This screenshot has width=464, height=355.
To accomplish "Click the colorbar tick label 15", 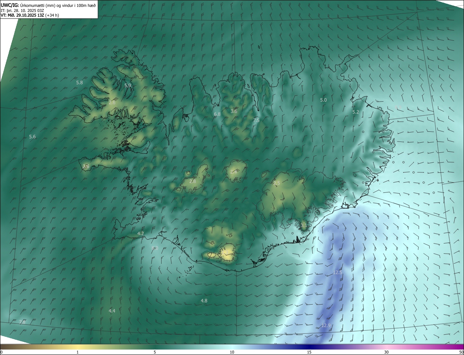I will tap(309, 352).
